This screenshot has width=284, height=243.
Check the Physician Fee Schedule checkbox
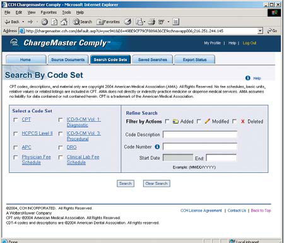click(x=16, y=157)
